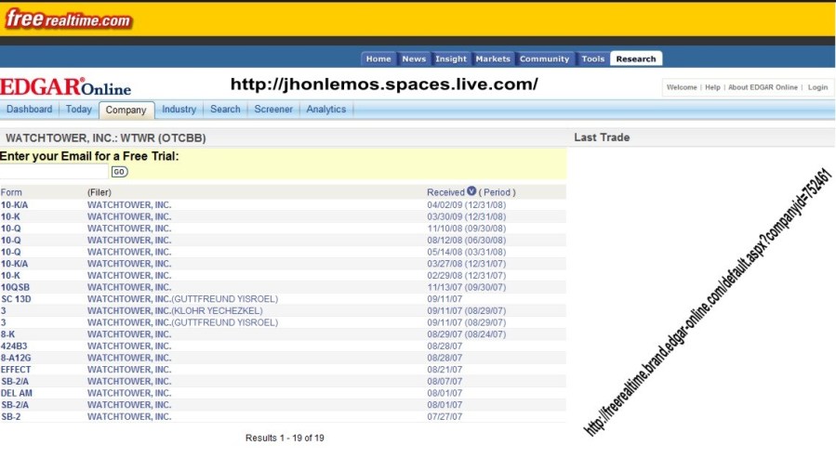Click the Help link in header
The height and width of the screenshot is (458, 836).
[712, 87]
